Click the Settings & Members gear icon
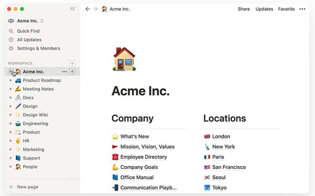 coord(11,48)
